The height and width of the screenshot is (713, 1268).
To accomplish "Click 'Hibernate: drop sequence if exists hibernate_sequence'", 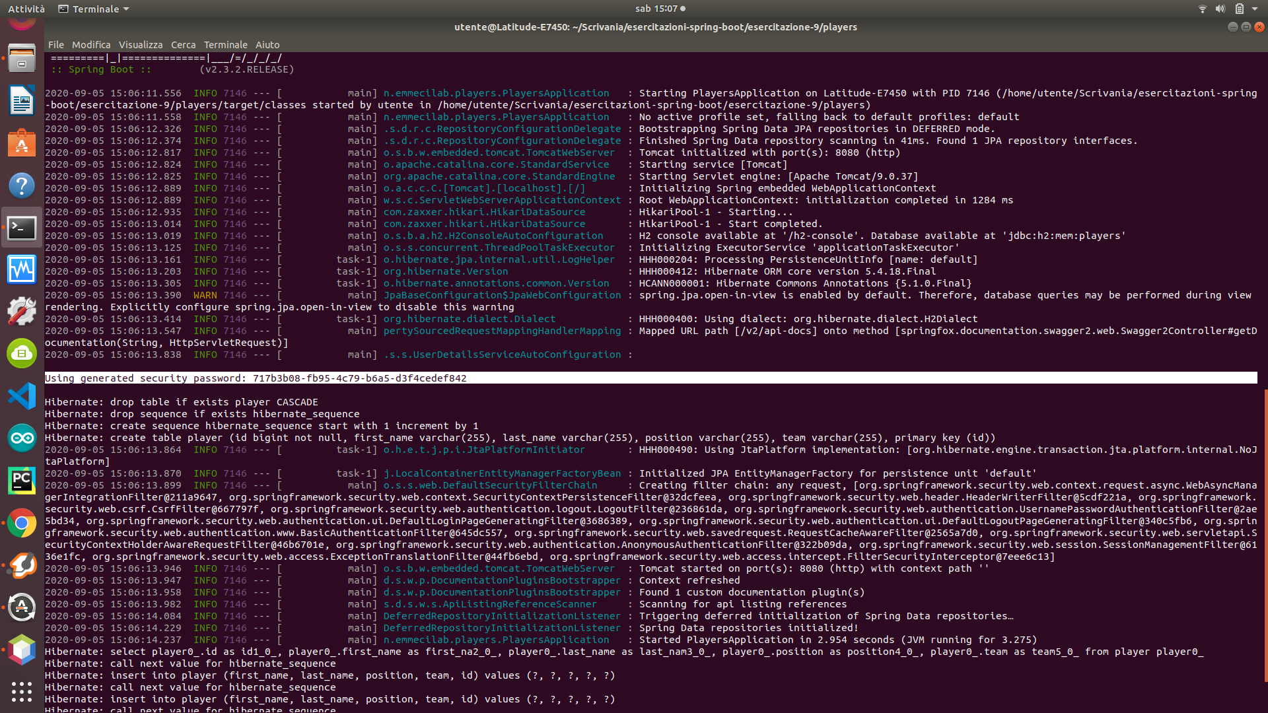I will (202, 414).
